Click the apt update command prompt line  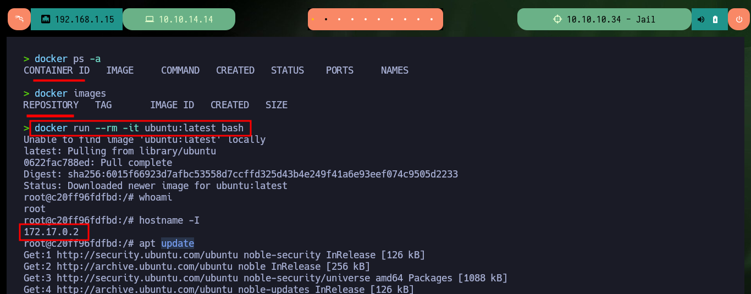coord(109,243)
